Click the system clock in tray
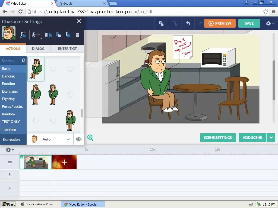The width and height of the screenshot is (278, 208). (x=269, y=204)
